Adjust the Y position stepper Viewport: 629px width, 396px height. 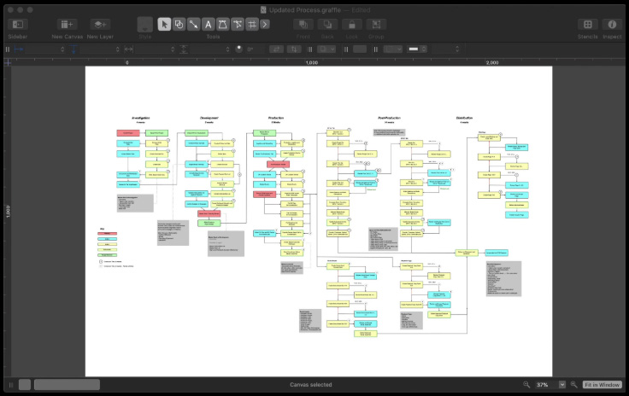pos(118,49)
